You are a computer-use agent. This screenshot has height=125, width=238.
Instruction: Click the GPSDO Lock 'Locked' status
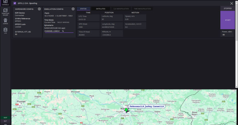click(18, 27)
